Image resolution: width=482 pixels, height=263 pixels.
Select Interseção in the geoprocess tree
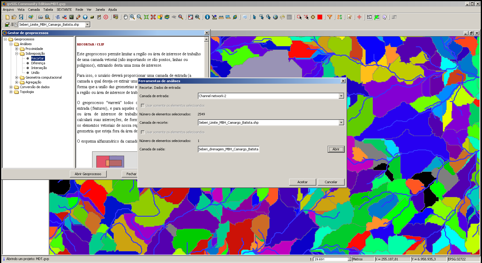click(39, 68)
